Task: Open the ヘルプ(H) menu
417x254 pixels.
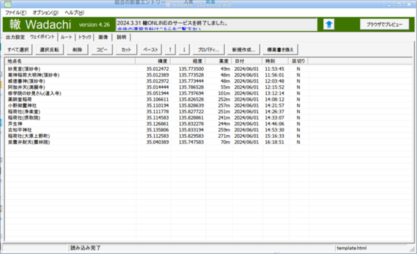Action: 74,12
